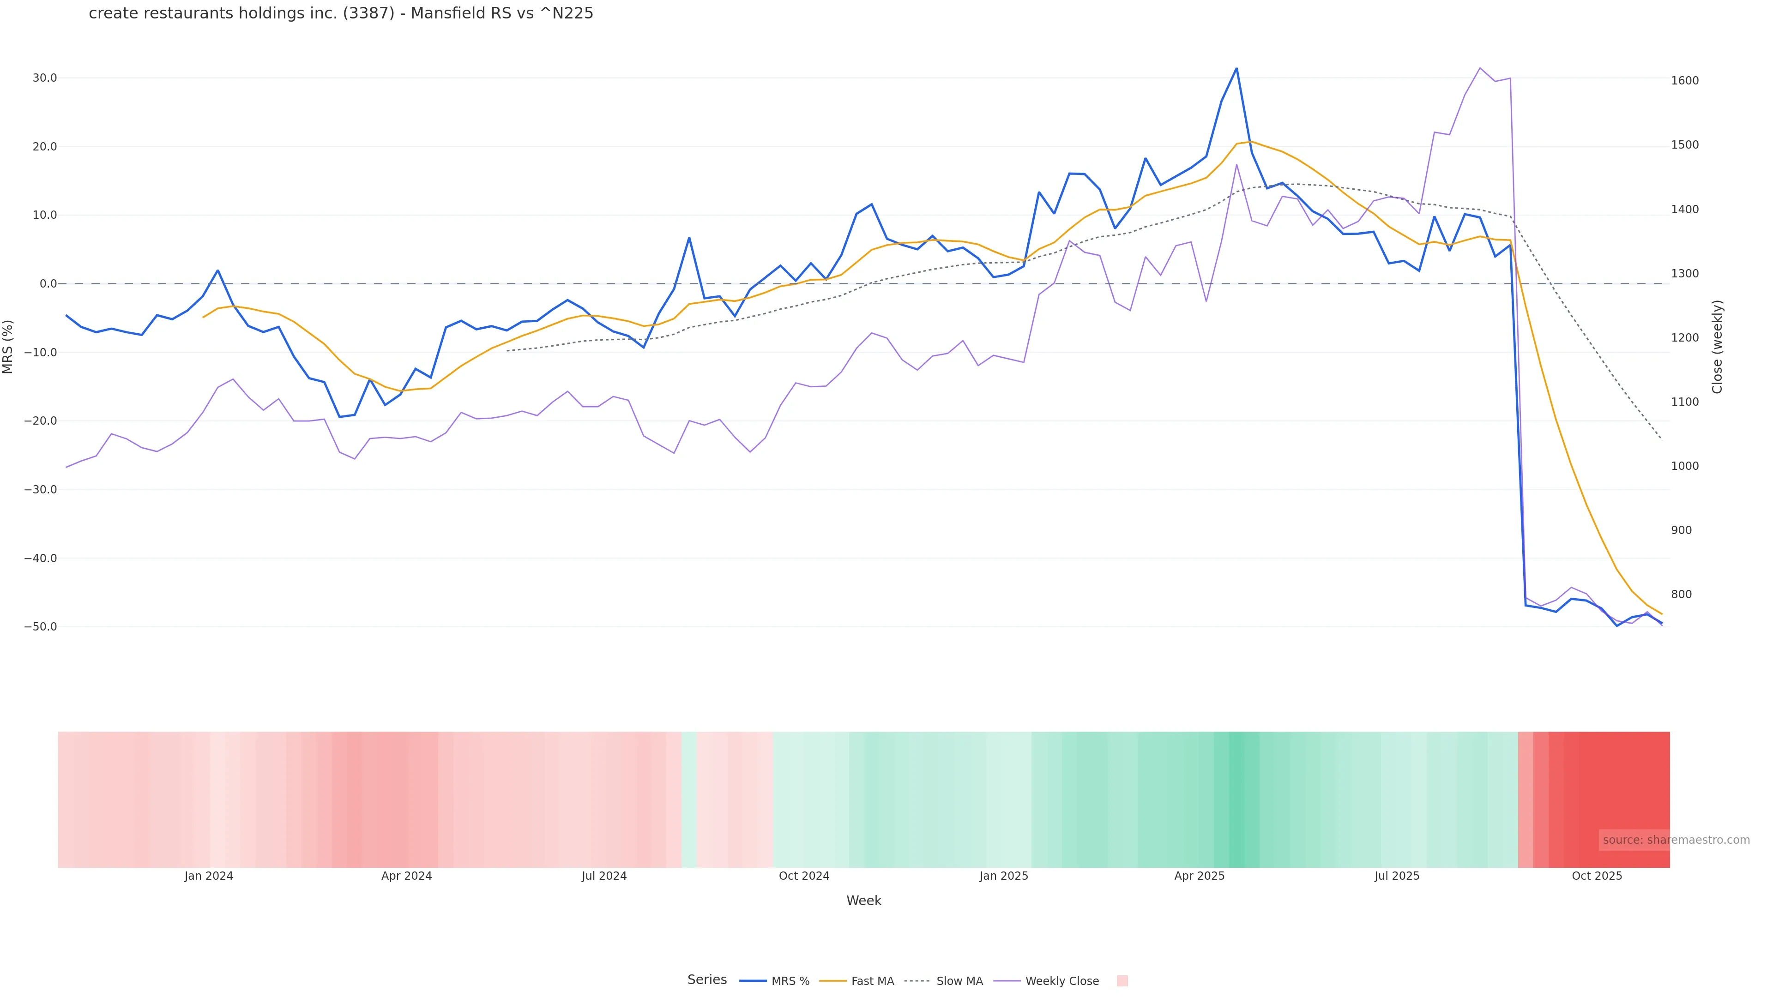Viewport: 1773px width, 997px height.
Task: Click the 800 tick on Close axis
Action: coord(1681,595)
